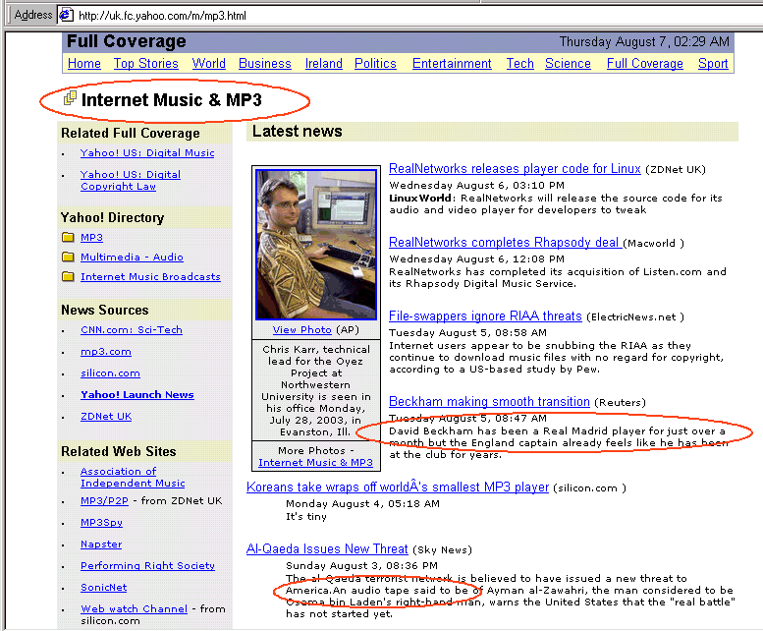
Task: Click the 'Latest news' section heading
Action: [297, 131]
